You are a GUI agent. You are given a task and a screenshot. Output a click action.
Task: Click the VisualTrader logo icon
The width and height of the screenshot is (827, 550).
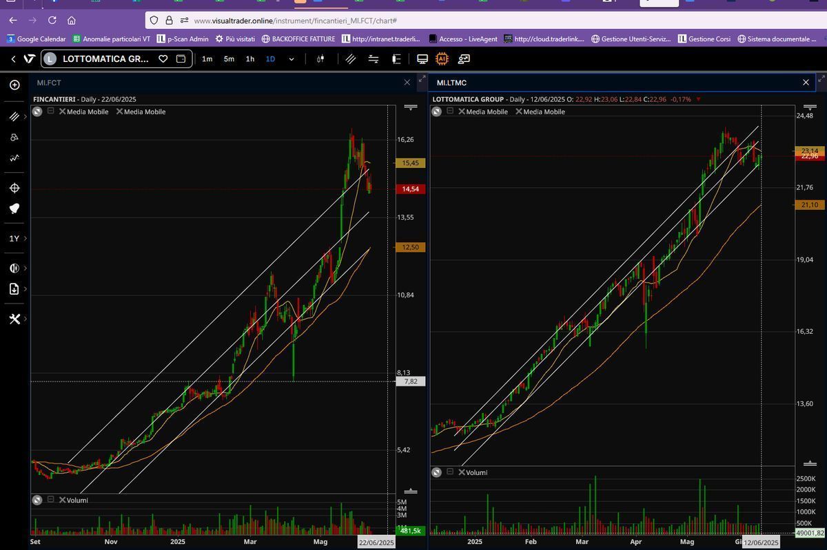(x=29, y=59)
